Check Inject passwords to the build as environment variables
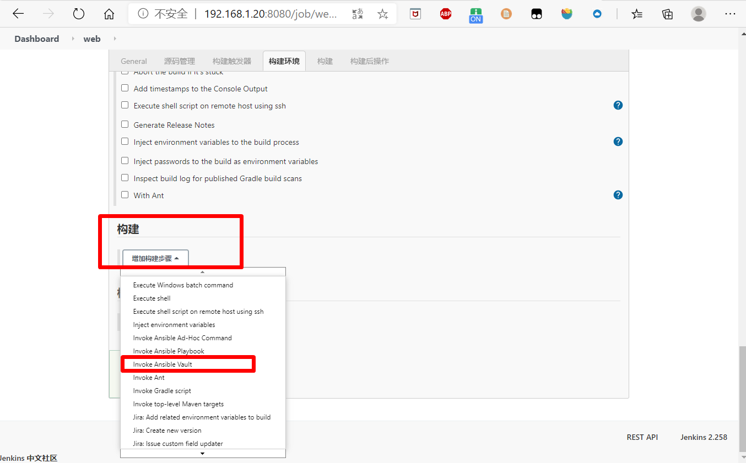The width and height of the screenshot is (746, 463). [x=125, y=161]
